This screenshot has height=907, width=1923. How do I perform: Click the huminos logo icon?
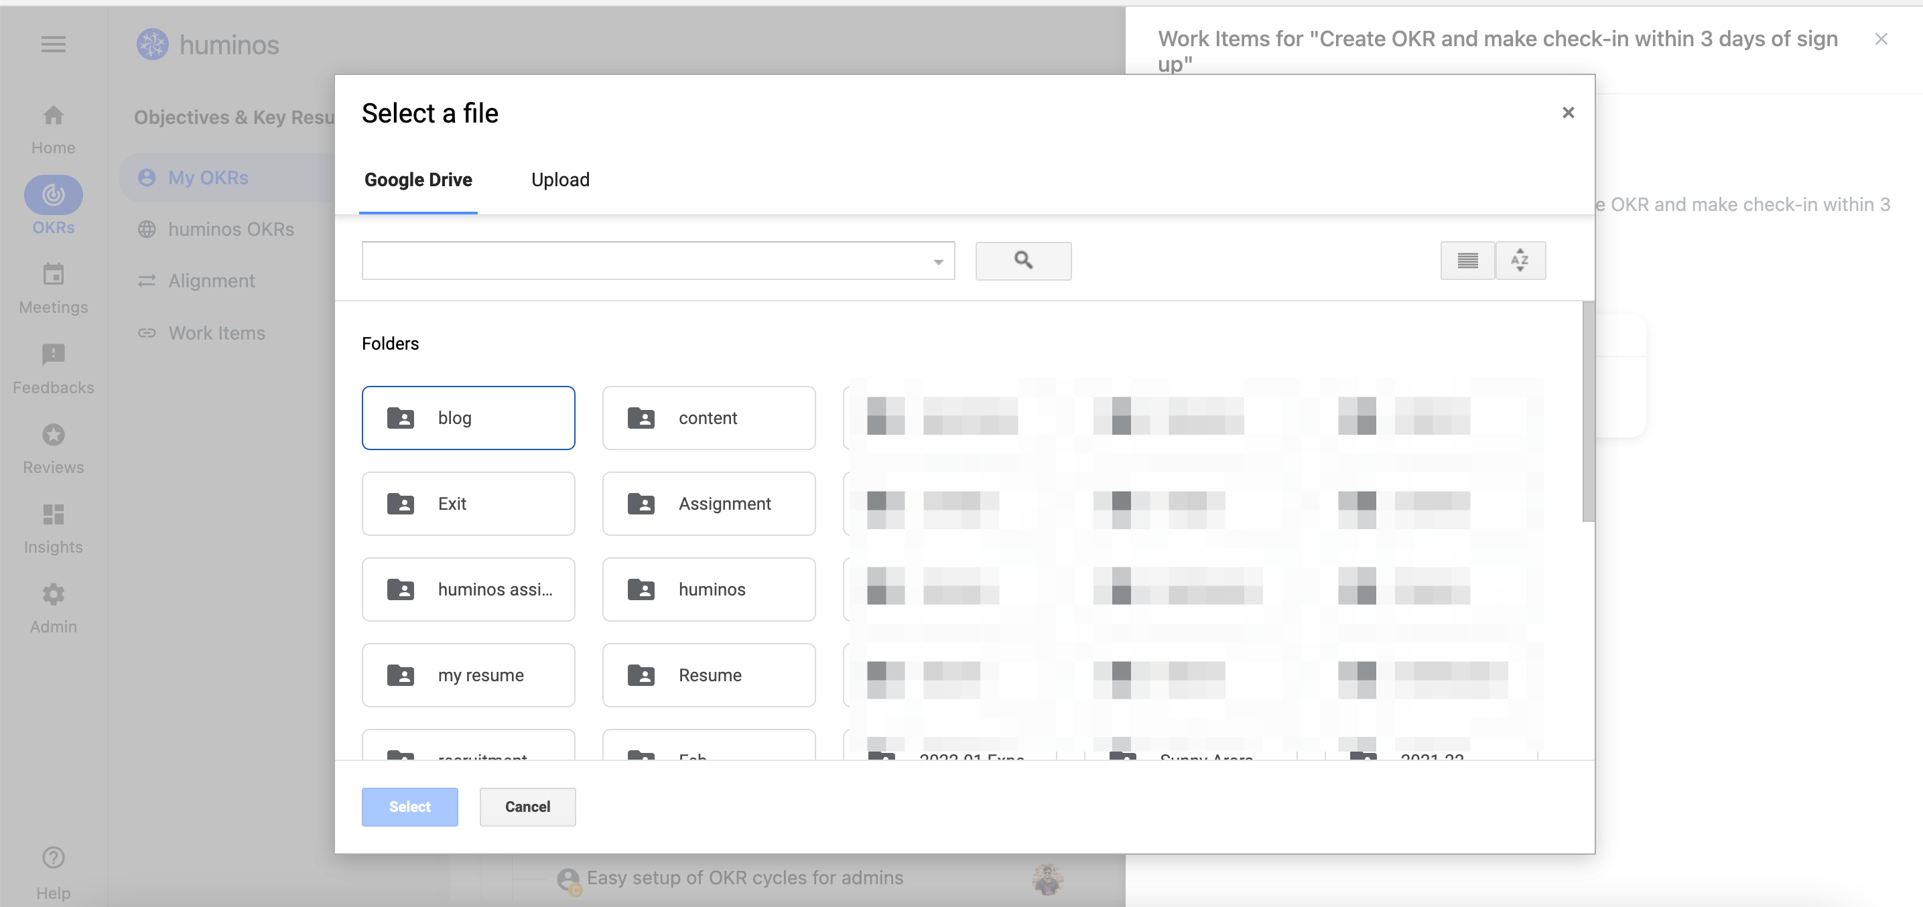[152, 45]
